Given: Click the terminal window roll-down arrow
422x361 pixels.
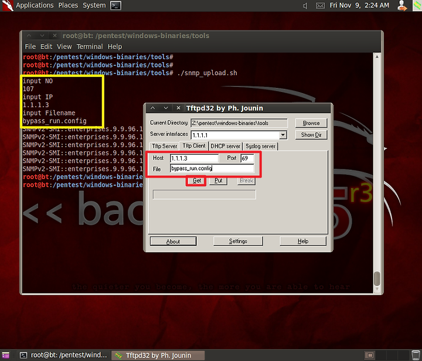Looking at the screenshot, I should [x=42, y=36].
